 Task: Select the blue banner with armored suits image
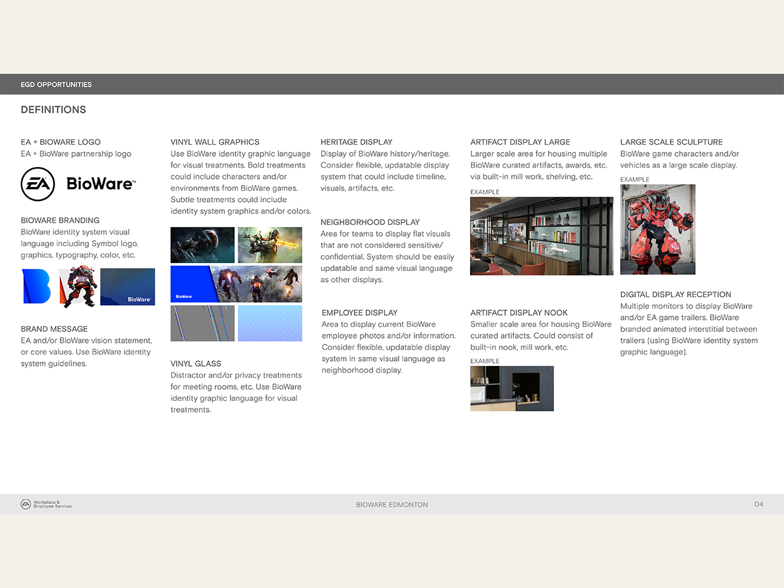237,284
